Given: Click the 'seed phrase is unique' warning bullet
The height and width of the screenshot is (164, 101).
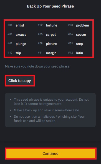Looking at the screenshot, I should pos(51,102).
